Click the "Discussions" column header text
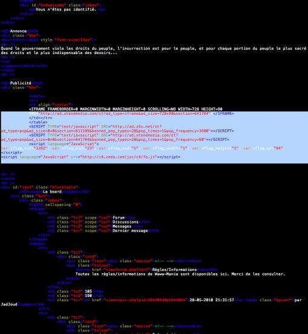This screenshot has height=334, width=308. click(126, 222)
